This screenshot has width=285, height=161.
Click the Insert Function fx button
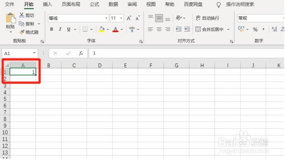point(81,53)
